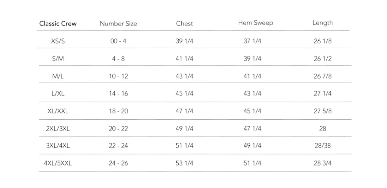Click the Classic Crew column header

pyautogui.click(x=58, y=24)
